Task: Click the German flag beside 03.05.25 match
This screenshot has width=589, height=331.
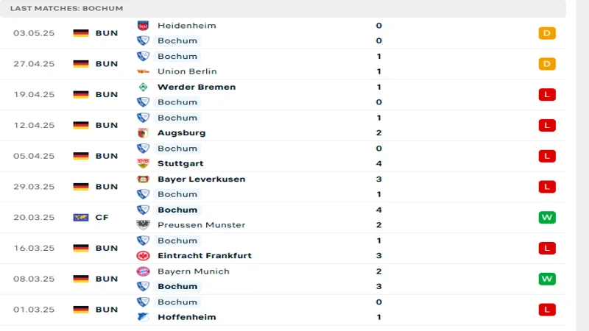Action: pos(81,33)
